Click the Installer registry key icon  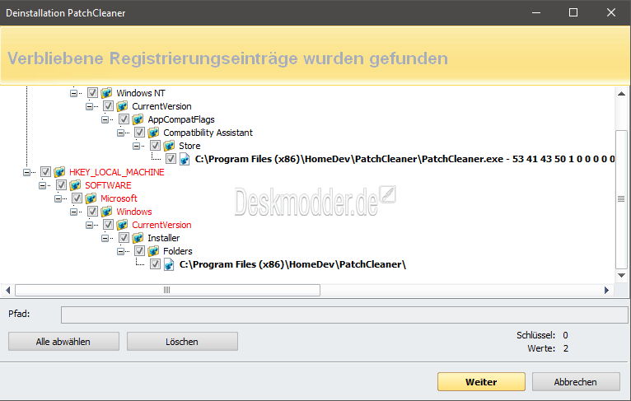coord(138,238)
